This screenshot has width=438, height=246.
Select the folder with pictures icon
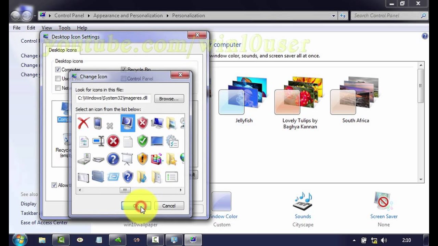tap(171, 123)
